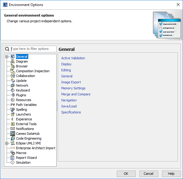This screenshot has width=183, height=179.
Task: Click the Macros gears icon
Action: tap(13, 153)
